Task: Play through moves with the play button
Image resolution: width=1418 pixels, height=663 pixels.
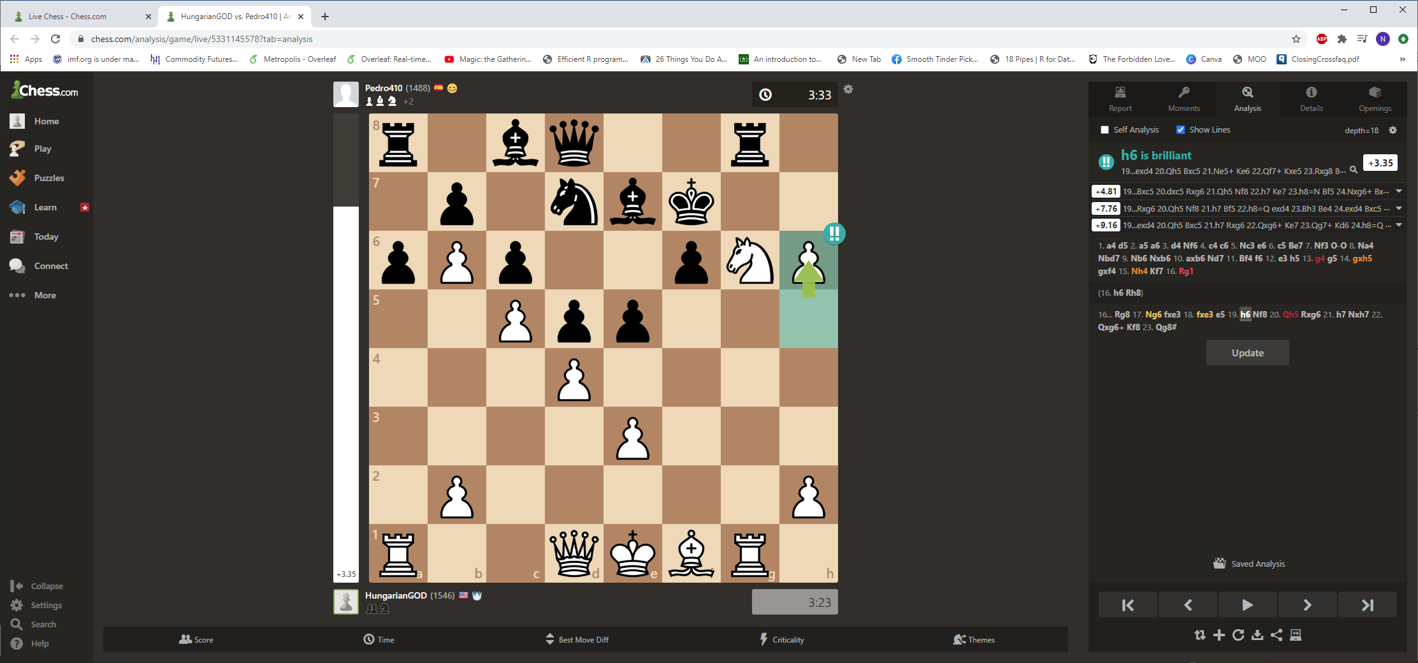Action: [x=1247, y=605]
